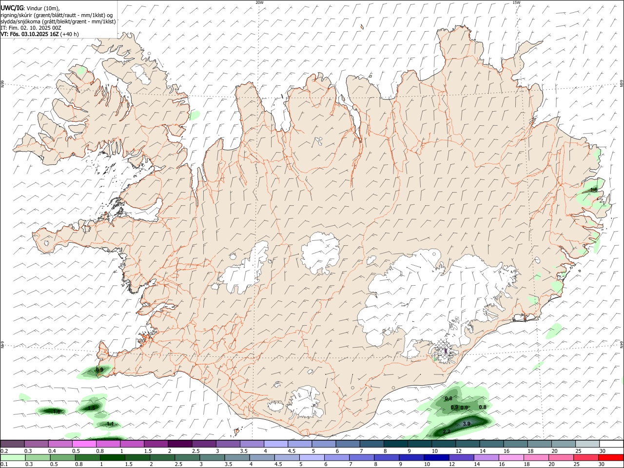624x468 pixels.
Task: Click the dark teal snow swatch labeled 8
Action: 395,444
